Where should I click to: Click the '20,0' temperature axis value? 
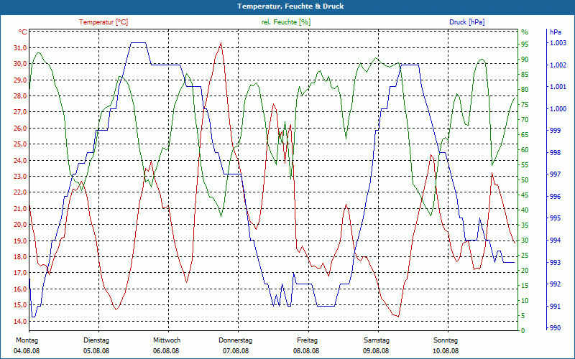21,225
